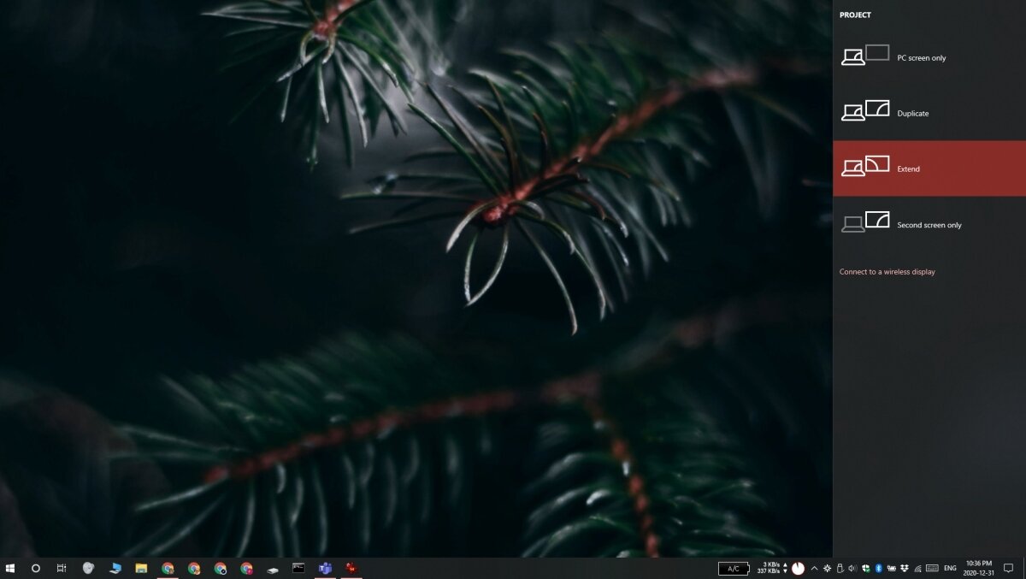The width and height of the screenshot is (1026, 579).
Task: Select Second screen only
Action: (928, 224)
